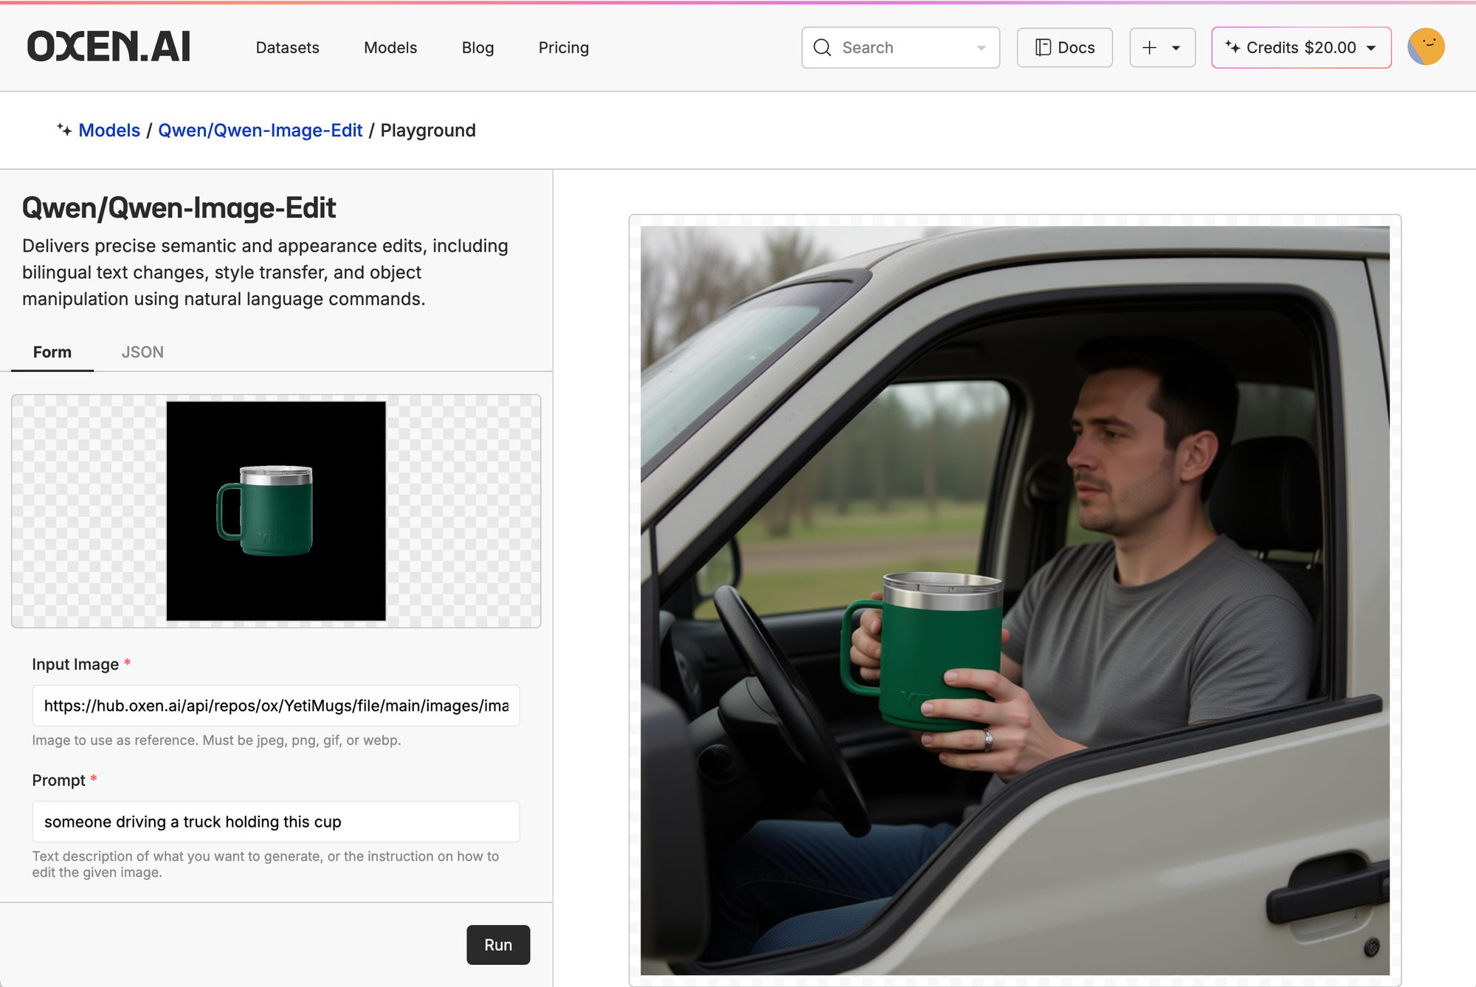
Task: Switch to the JSON tab
Action: pyautogui.click(x=142, y=352)
